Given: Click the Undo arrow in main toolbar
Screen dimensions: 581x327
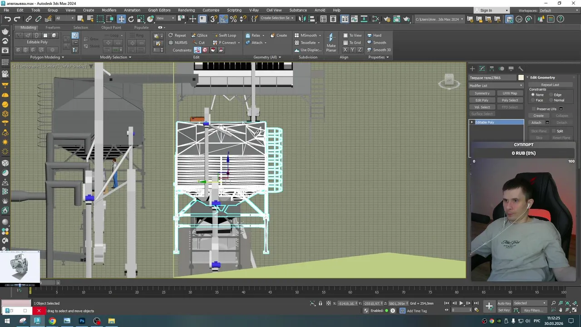Looking at the screenshot, I should 8,19.
